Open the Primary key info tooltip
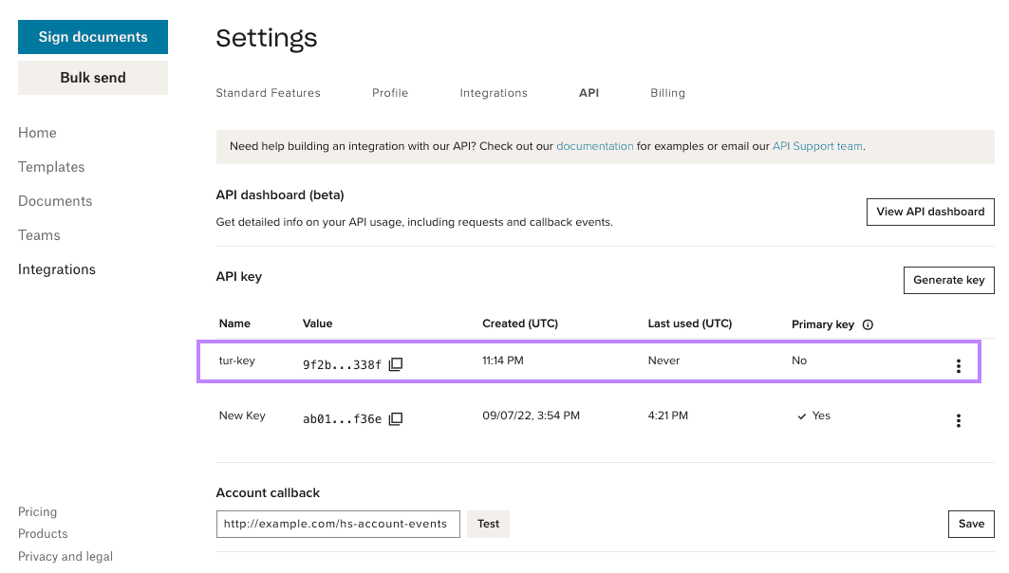This screenshot has height=573, width=1009. pyautogui.click(x=868, y=324)
